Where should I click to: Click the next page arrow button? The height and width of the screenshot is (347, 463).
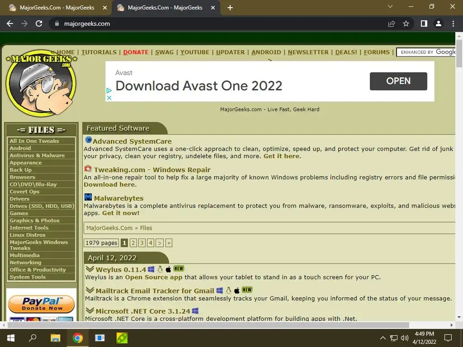click(160, 243)
